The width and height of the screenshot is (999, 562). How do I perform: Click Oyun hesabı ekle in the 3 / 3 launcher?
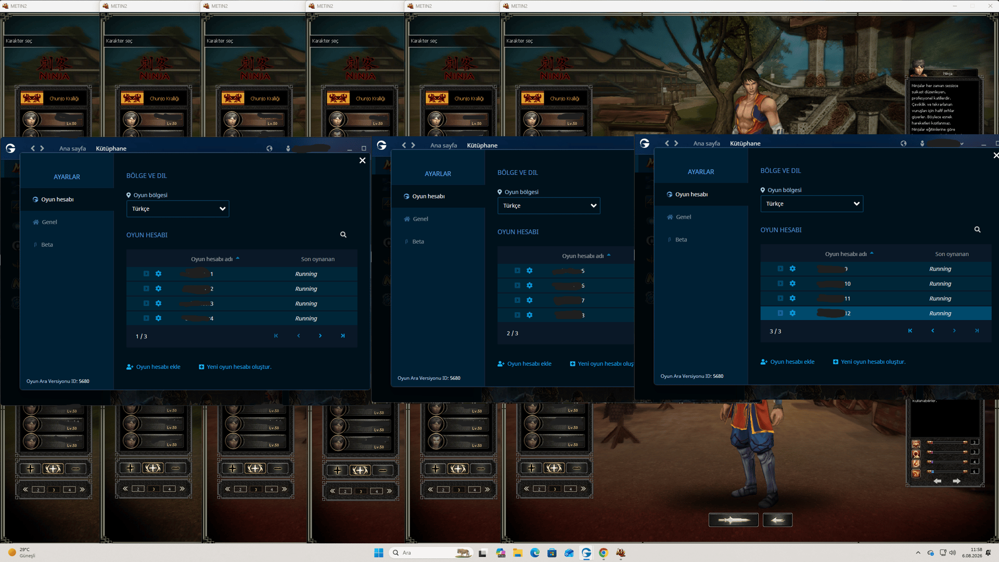pos(788,362)
